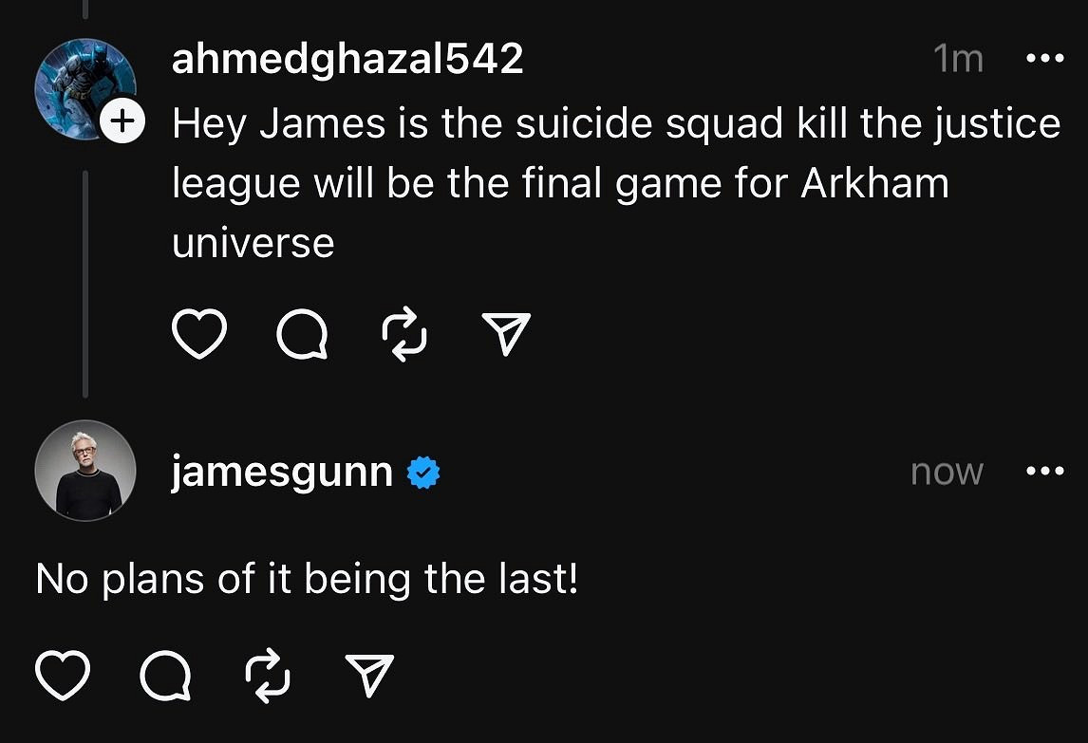Open the "No plans of it being the last!" reply
1088x743 pixels.
tap(307, 579)
